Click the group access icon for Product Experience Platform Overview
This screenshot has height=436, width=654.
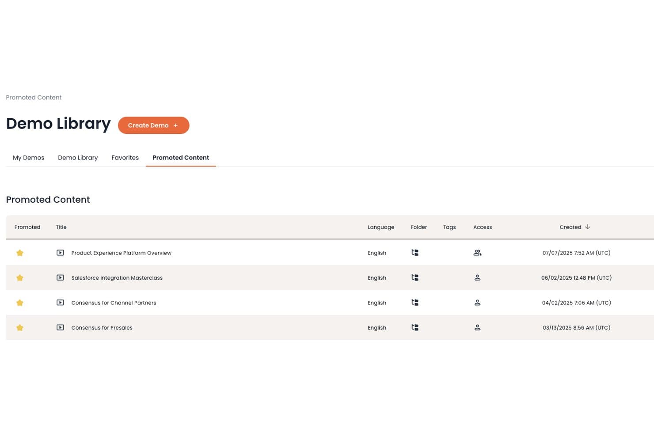(477, 253)
